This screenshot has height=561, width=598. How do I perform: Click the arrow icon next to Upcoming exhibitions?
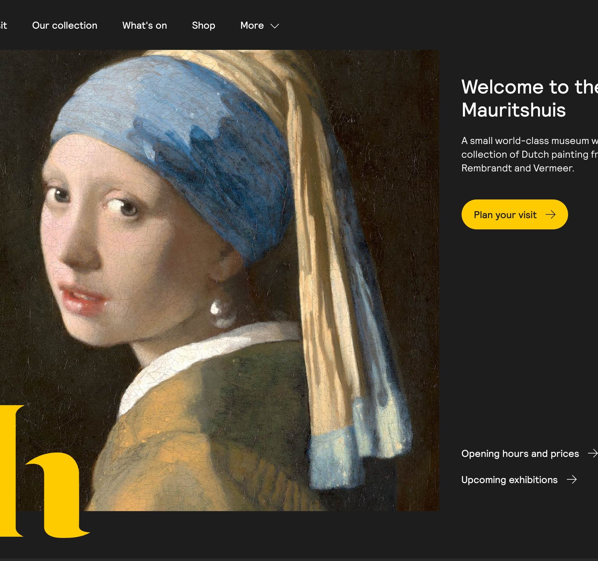click(x=572, y=479)
